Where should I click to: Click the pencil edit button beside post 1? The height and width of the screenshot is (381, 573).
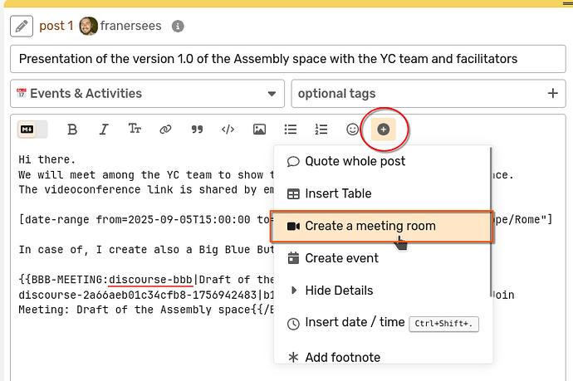point(22,26)
